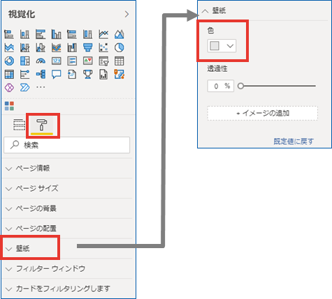Image resolution: width=332 pixels, height=299 pixels.
Task: Select the stacked area chart visual
Action: [x=9, y=47]
